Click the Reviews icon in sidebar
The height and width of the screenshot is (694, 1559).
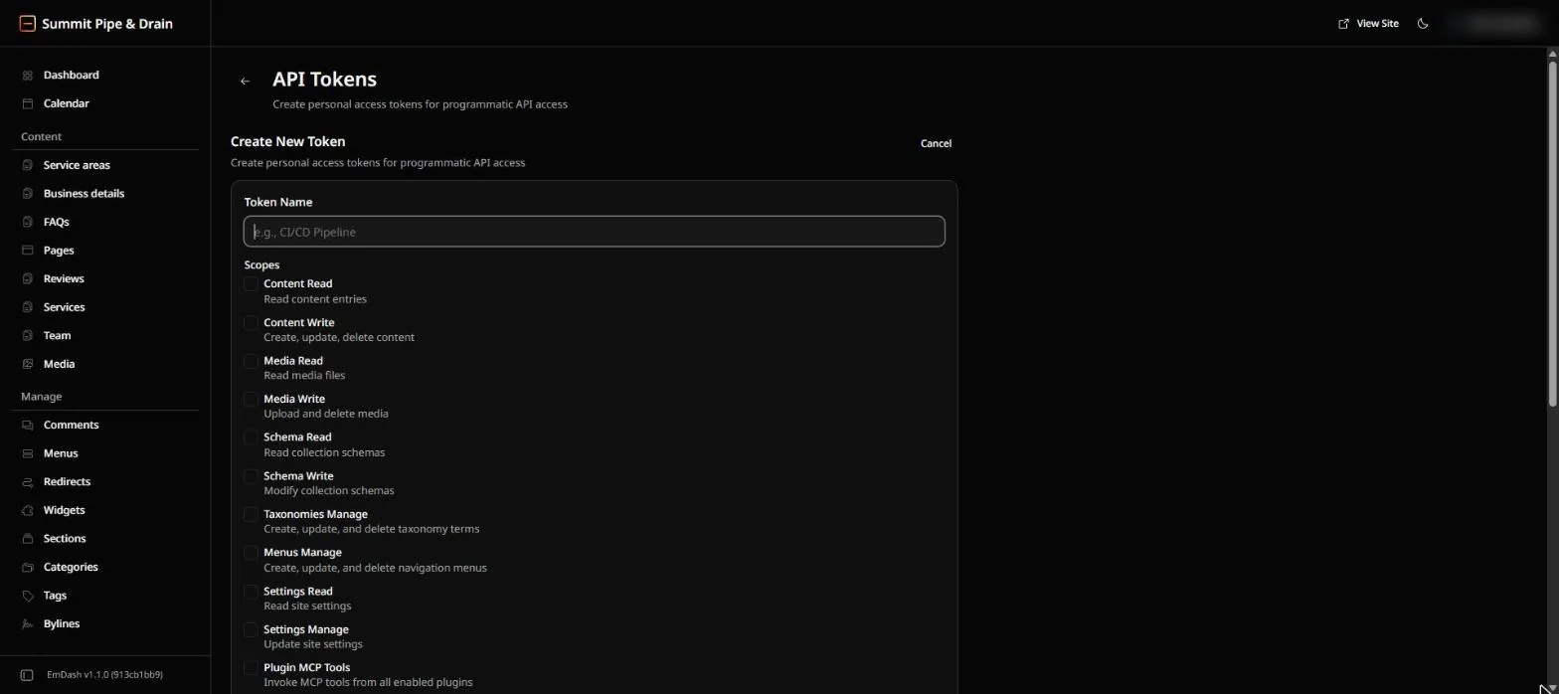[x=28, y=279]
